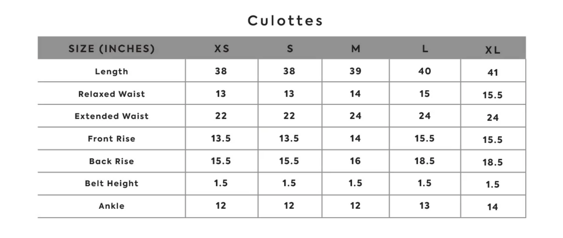The height and width of the screenshot is (238, 563).
Task: Click the M Back Rise value 16
Action: (355, 161)
